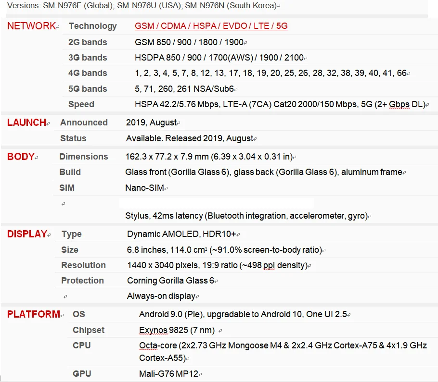Click the CPU label

(81, 345)
